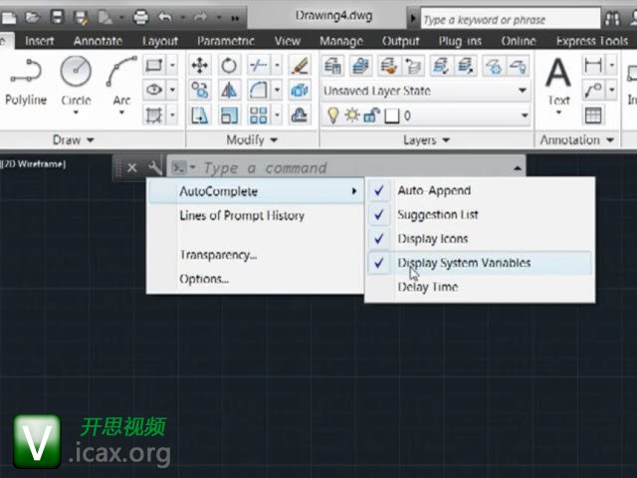The height and width of the screenshot is (478, 637).
Task: Expand the Annotation panel
Action: coord(577,140)
